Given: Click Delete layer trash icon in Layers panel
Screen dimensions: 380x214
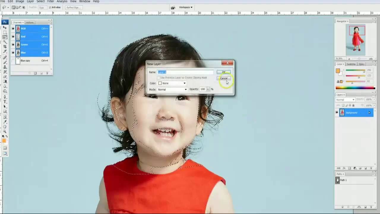Looking at the screenshot, I should (x=371, y=168).
